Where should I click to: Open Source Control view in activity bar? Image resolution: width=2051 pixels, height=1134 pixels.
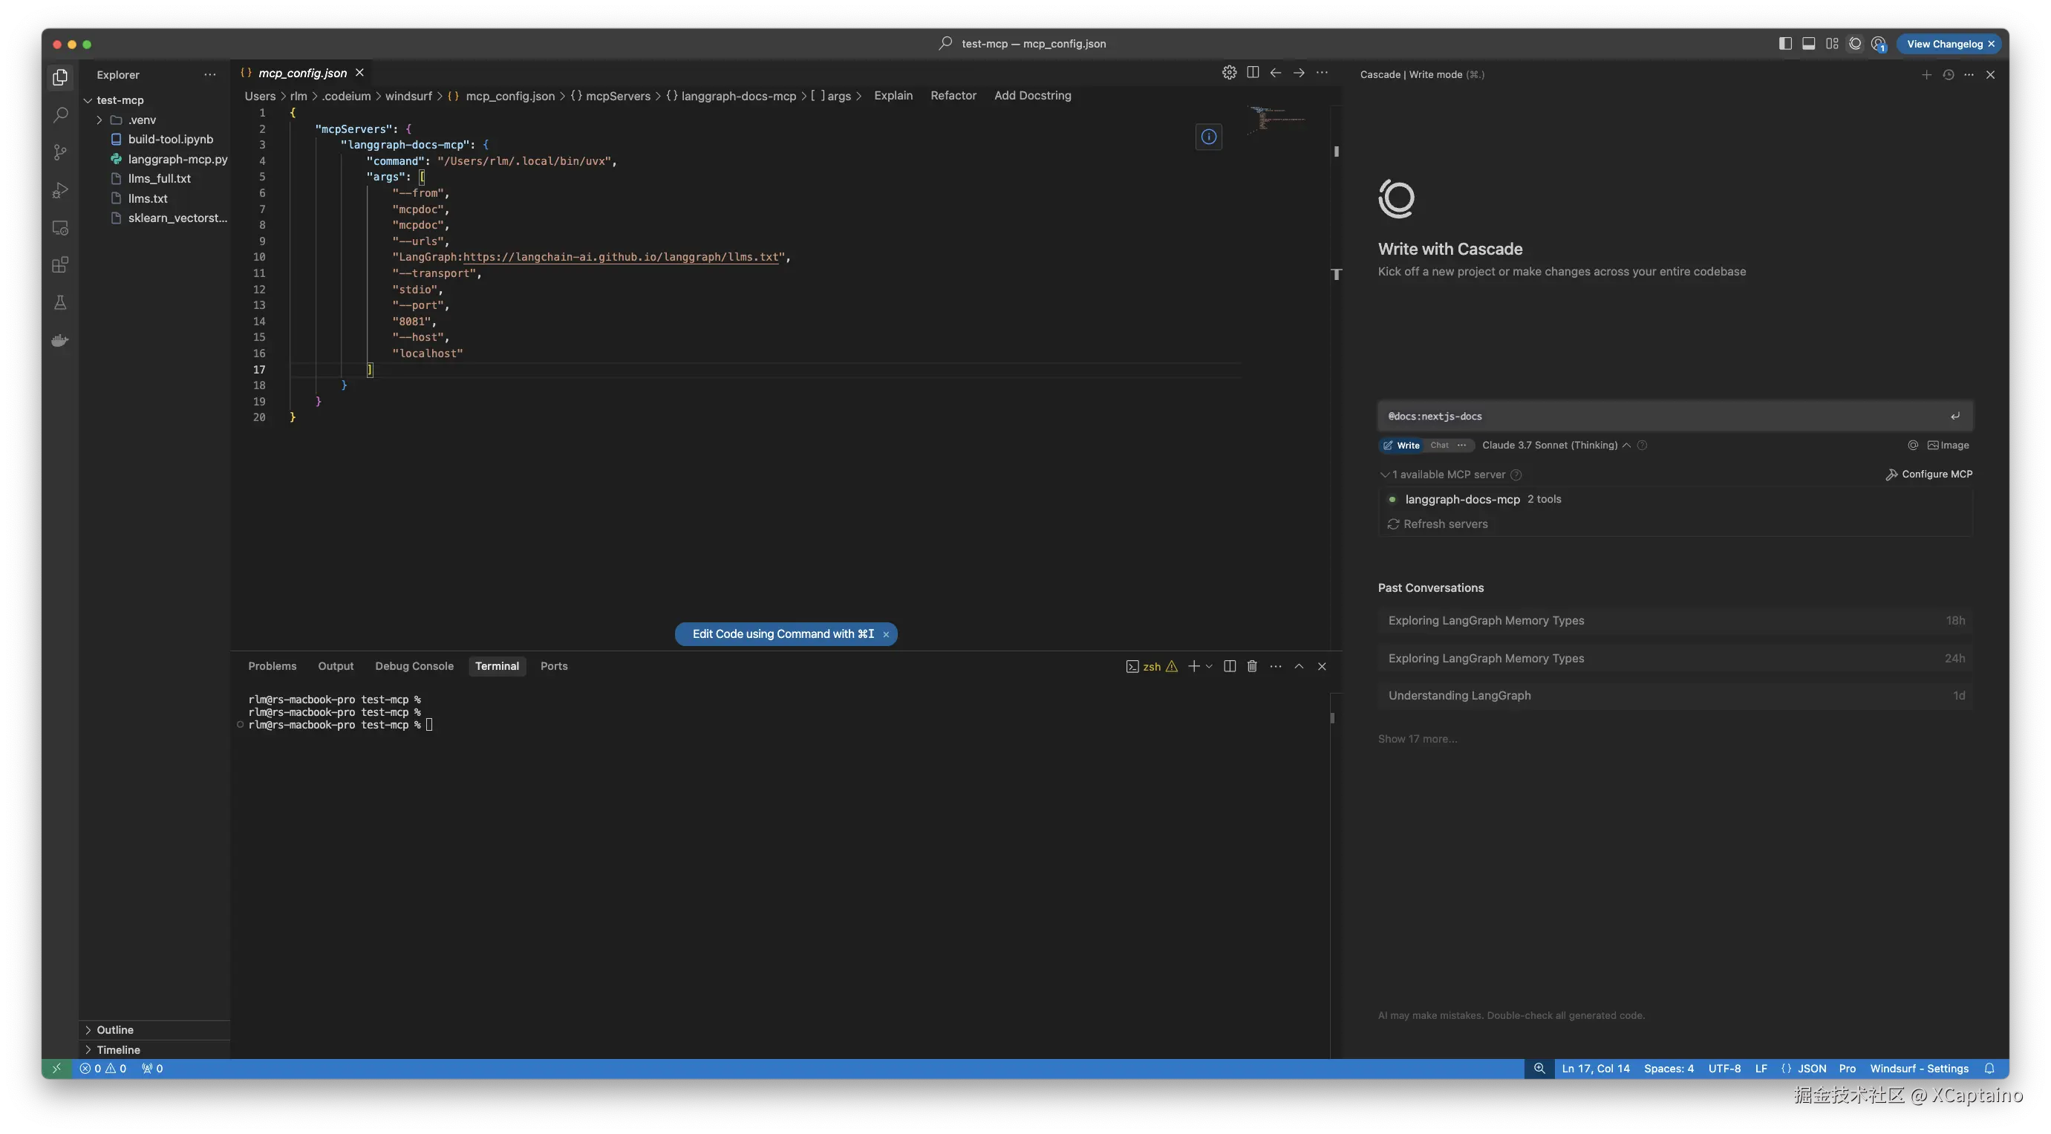(59, 152)
